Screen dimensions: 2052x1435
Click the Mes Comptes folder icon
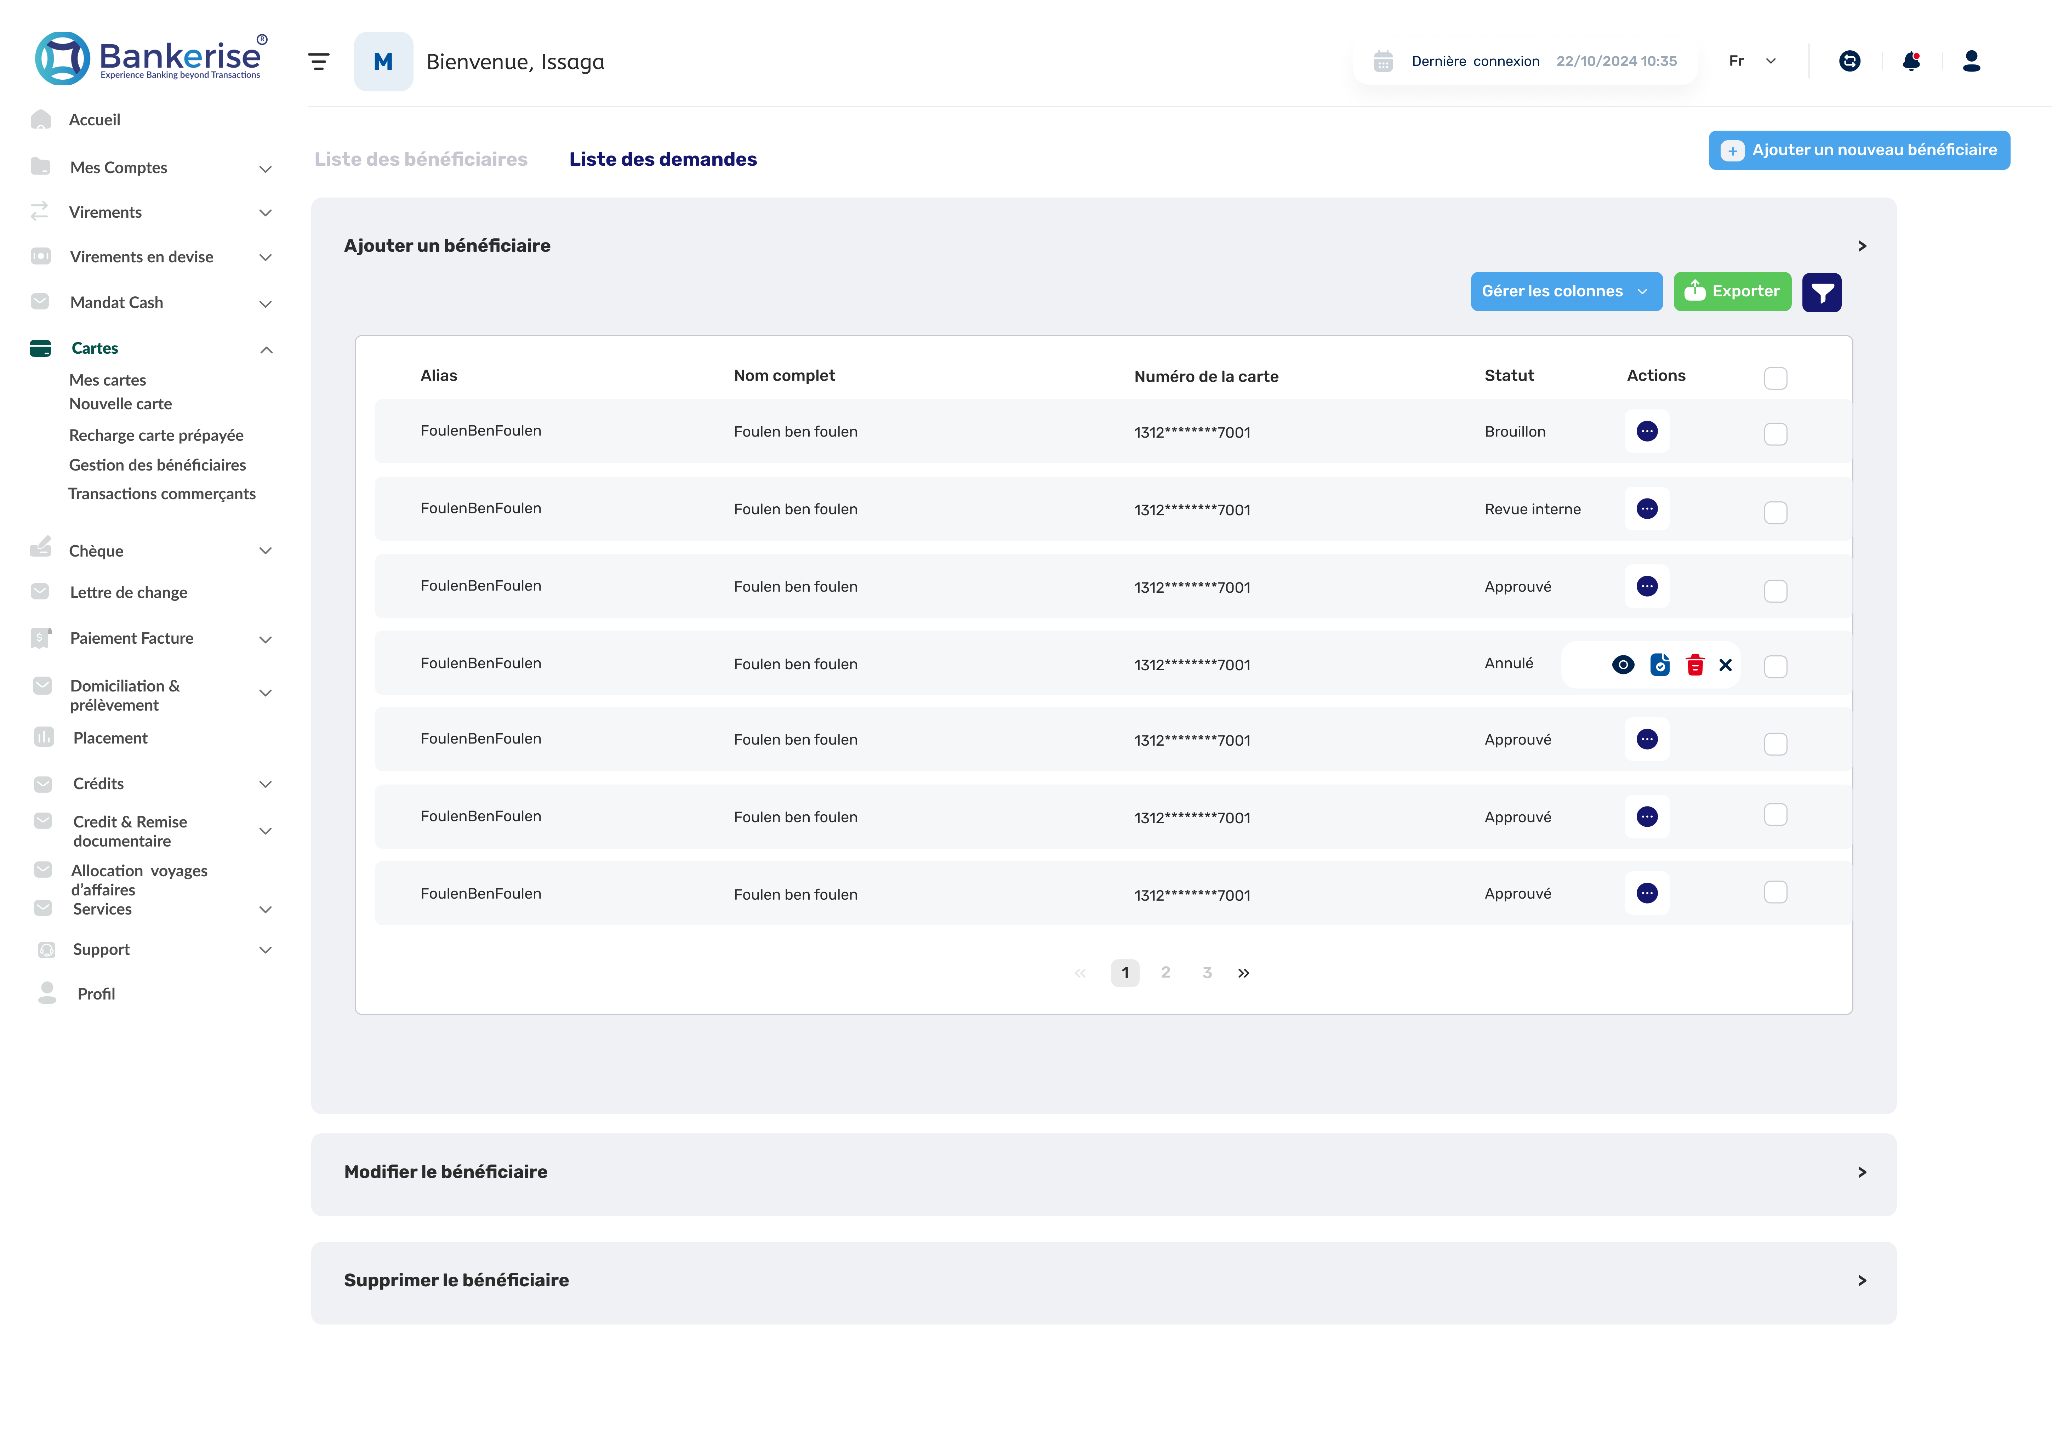(40, 166)
